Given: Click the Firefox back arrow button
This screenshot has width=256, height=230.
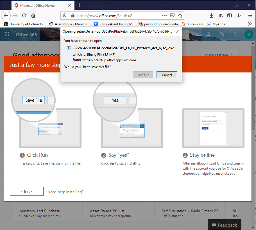Looking at the screenshot, I should [x=6, y=15].
